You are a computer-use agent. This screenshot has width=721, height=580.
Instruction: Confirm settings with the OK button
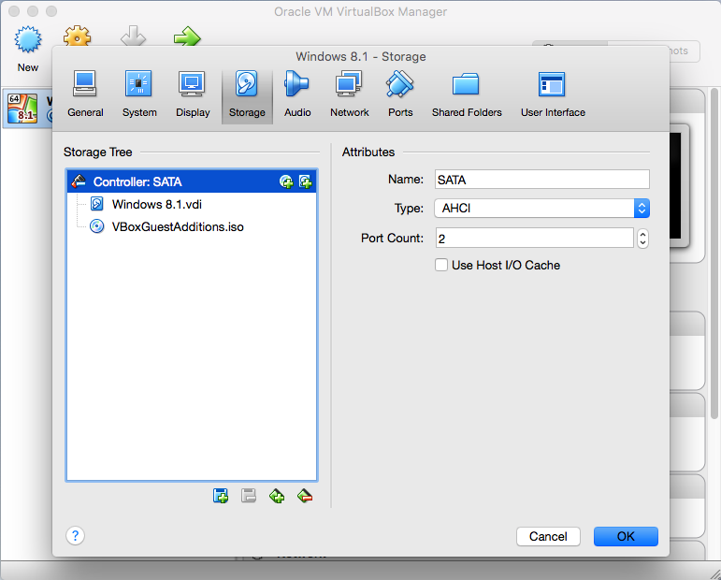[626, 536]
